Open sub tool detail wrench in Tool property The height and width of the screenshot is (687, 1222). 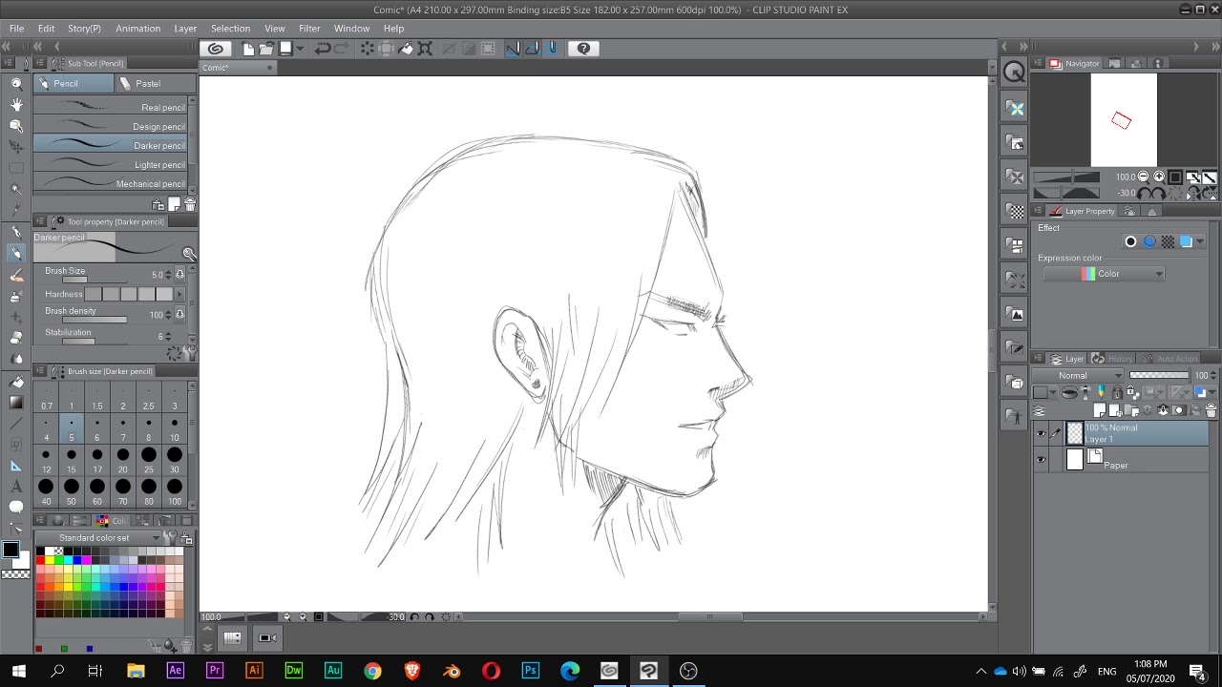click(189, 354)
